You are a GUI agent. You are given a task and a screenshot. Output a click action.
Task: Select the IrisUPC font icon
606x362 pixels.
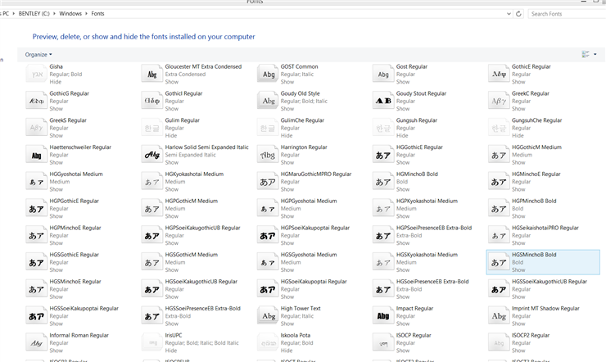(151, 342)
